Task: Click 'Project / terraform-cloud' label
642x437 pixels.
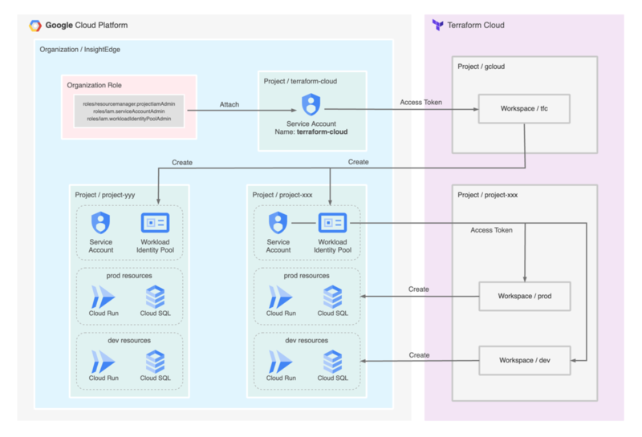Action: [300, 82]
